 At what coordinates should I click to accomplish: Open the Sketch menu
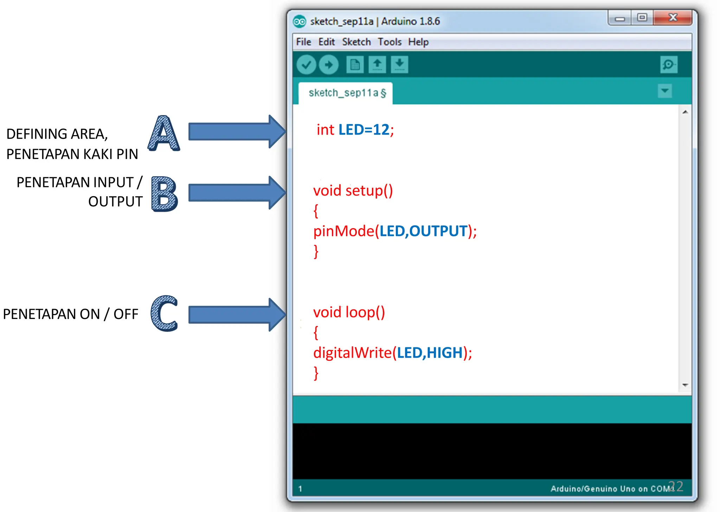coord(356,42)
